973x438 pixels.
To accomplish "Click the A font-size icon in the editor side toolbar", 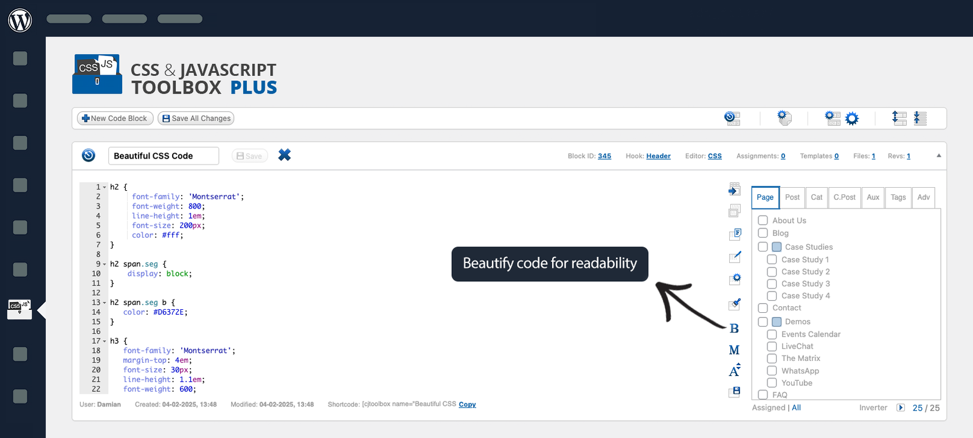I will [735, 371].
